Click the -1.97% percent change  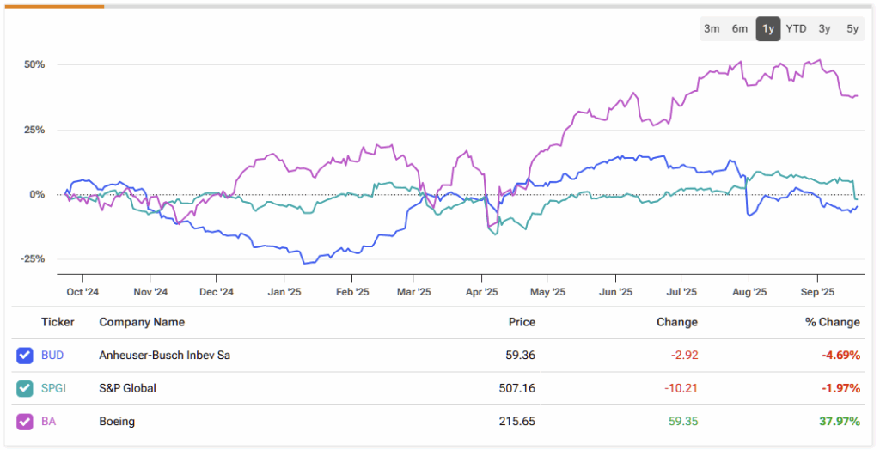tap(840, 388)
